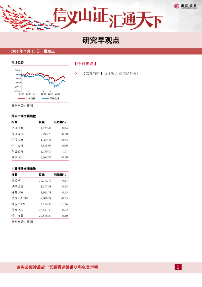The image size is (202, 287).
Task: Select the 德国 DAX table row
Action: [40, 204]
